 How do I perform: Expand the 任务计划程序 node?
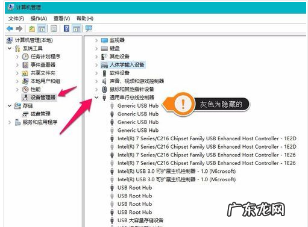pyautogui.click(x=17, y=57)
